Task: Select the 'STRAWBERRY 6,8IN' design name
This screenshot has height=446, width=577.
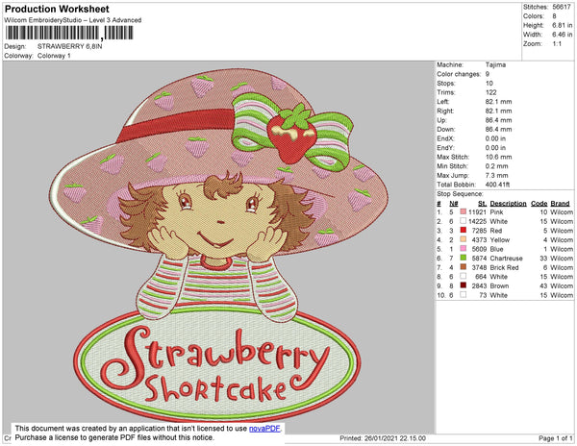Action: click(70, 46)
